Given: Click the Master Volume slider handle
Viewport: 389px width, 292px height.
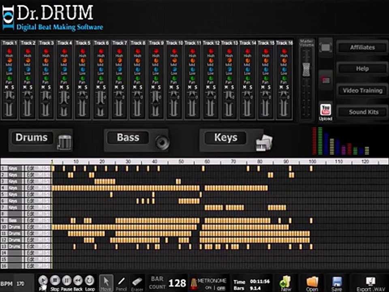Looking at the screenshot, I should pyautogui.click(x=306, y=69).
